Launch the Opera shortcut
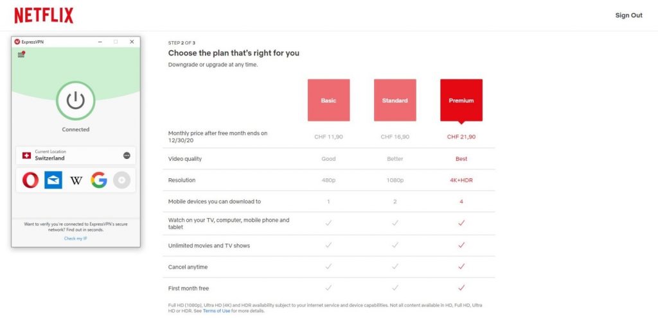The width and height of the screenshot is (658, 318). pyautogui.click(x=31, y=180)
